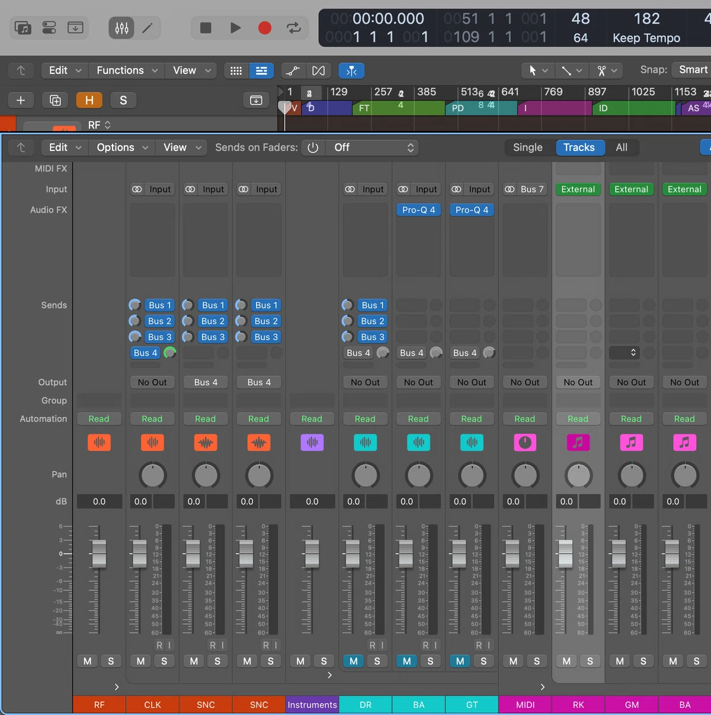Toggle the Sends on Faders power button

[313, 148]
